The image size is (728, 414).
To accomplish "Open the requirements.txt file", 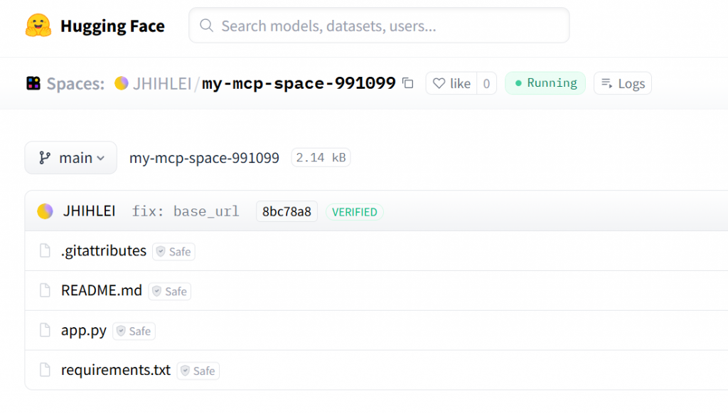I will (116, 370).
